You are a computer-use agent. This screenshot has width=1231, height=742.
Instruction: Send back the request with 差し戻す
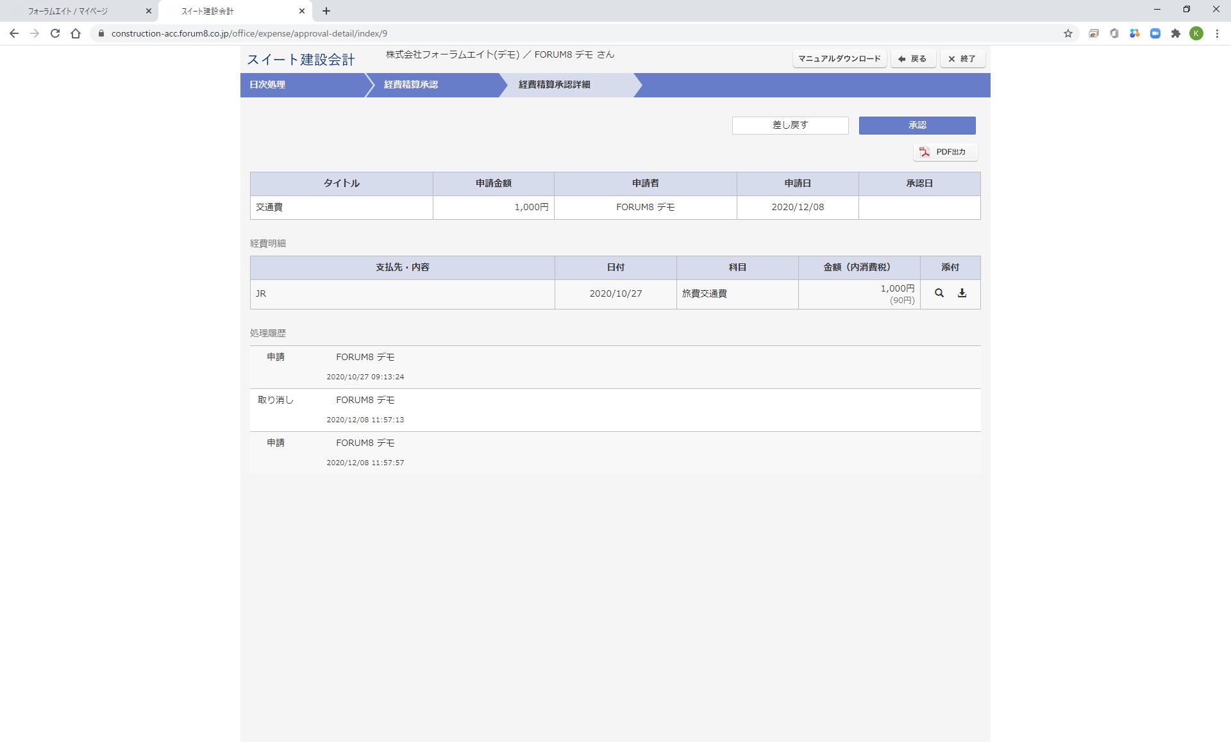790,125
